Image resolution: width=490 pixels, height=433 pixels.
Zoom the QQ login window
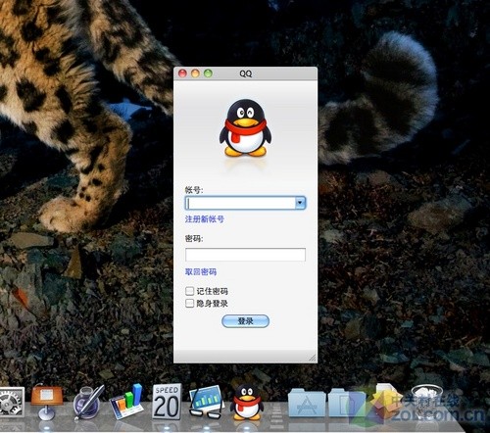[208, 73]
